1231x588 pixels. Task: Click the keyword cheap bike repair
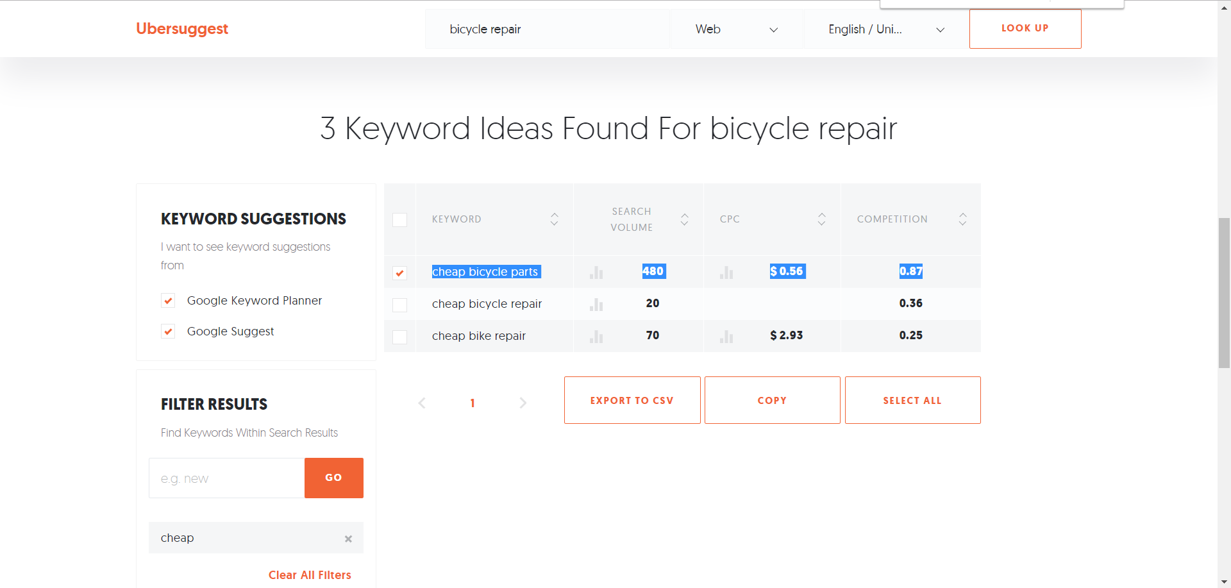click(479, 336)
